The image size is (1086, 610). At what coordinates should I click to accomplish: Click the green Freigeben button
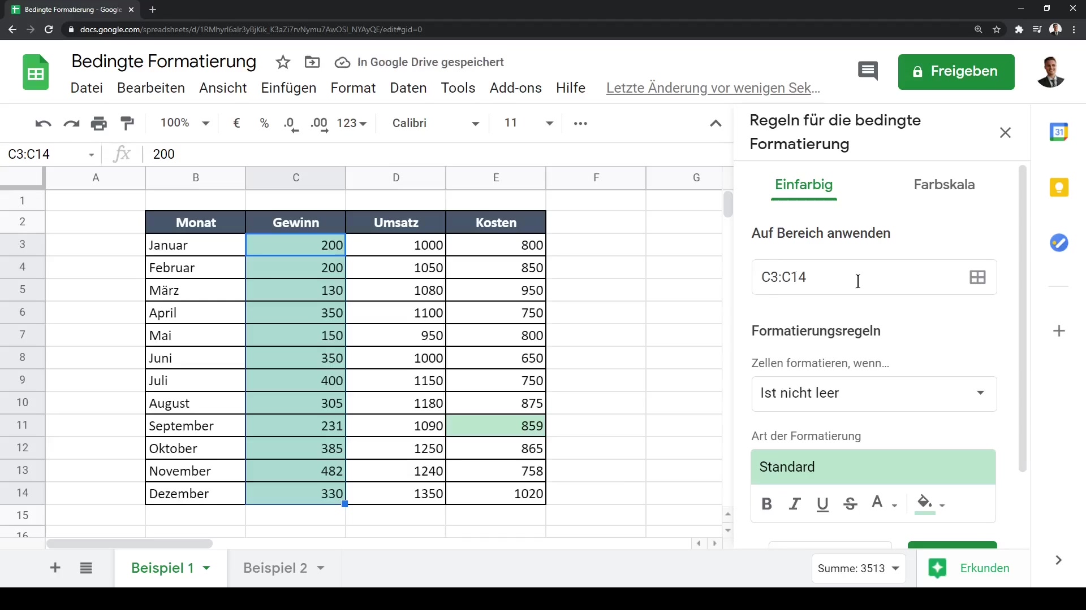[956, 72]
